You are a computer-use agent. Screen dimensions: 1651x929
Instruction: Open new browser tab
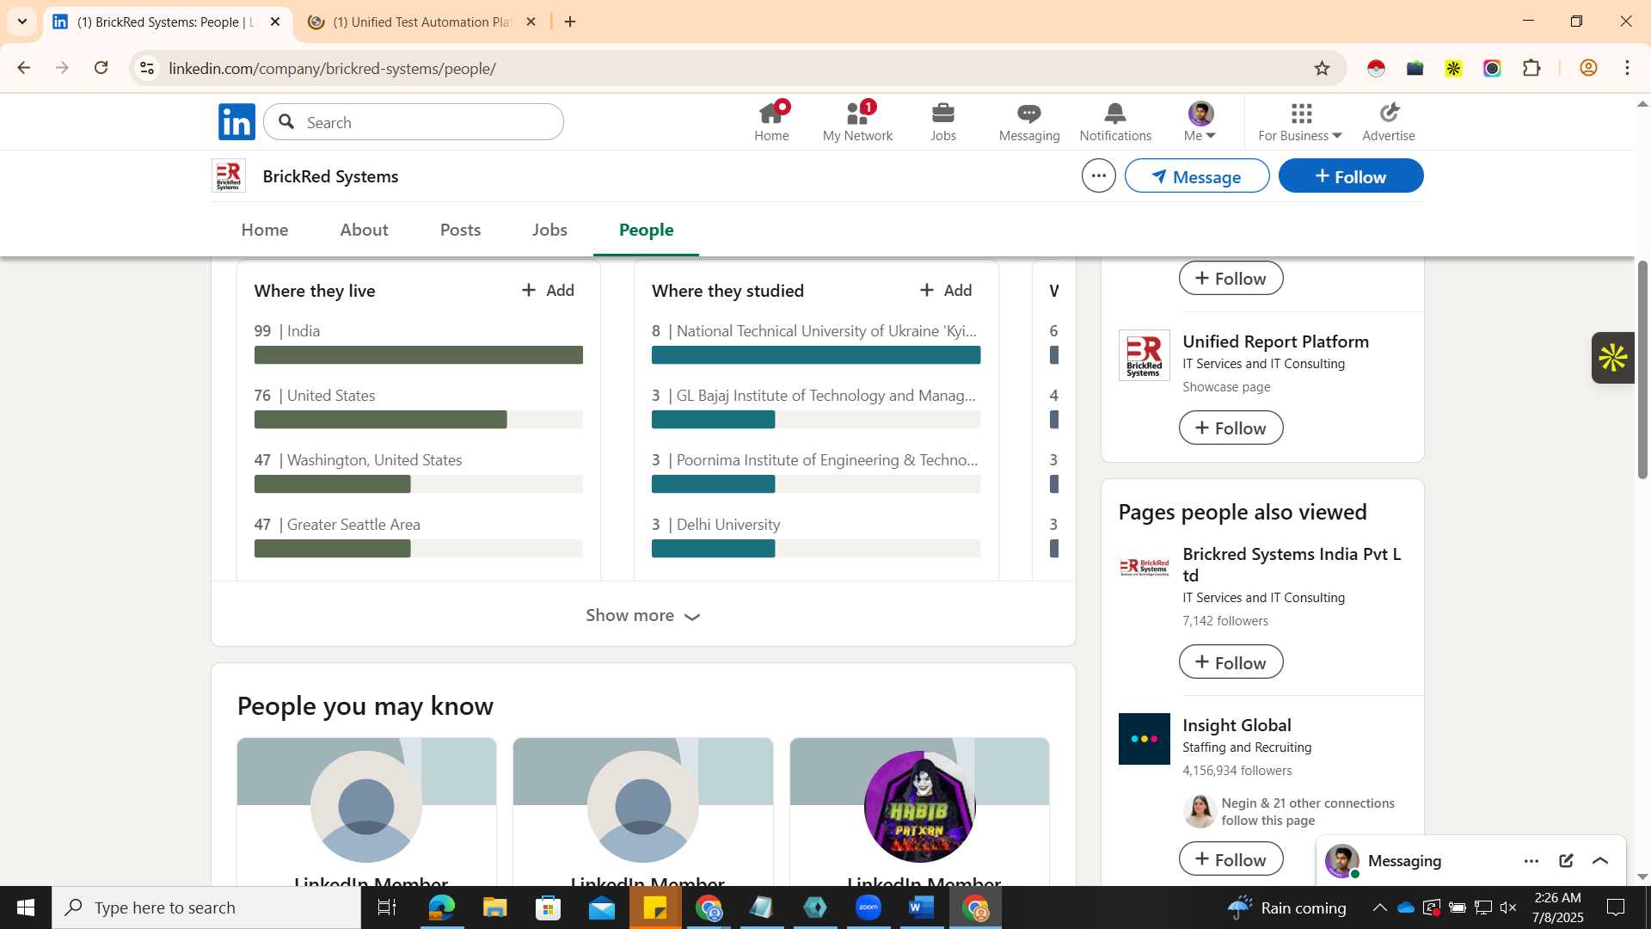click(x=570, y=22)
